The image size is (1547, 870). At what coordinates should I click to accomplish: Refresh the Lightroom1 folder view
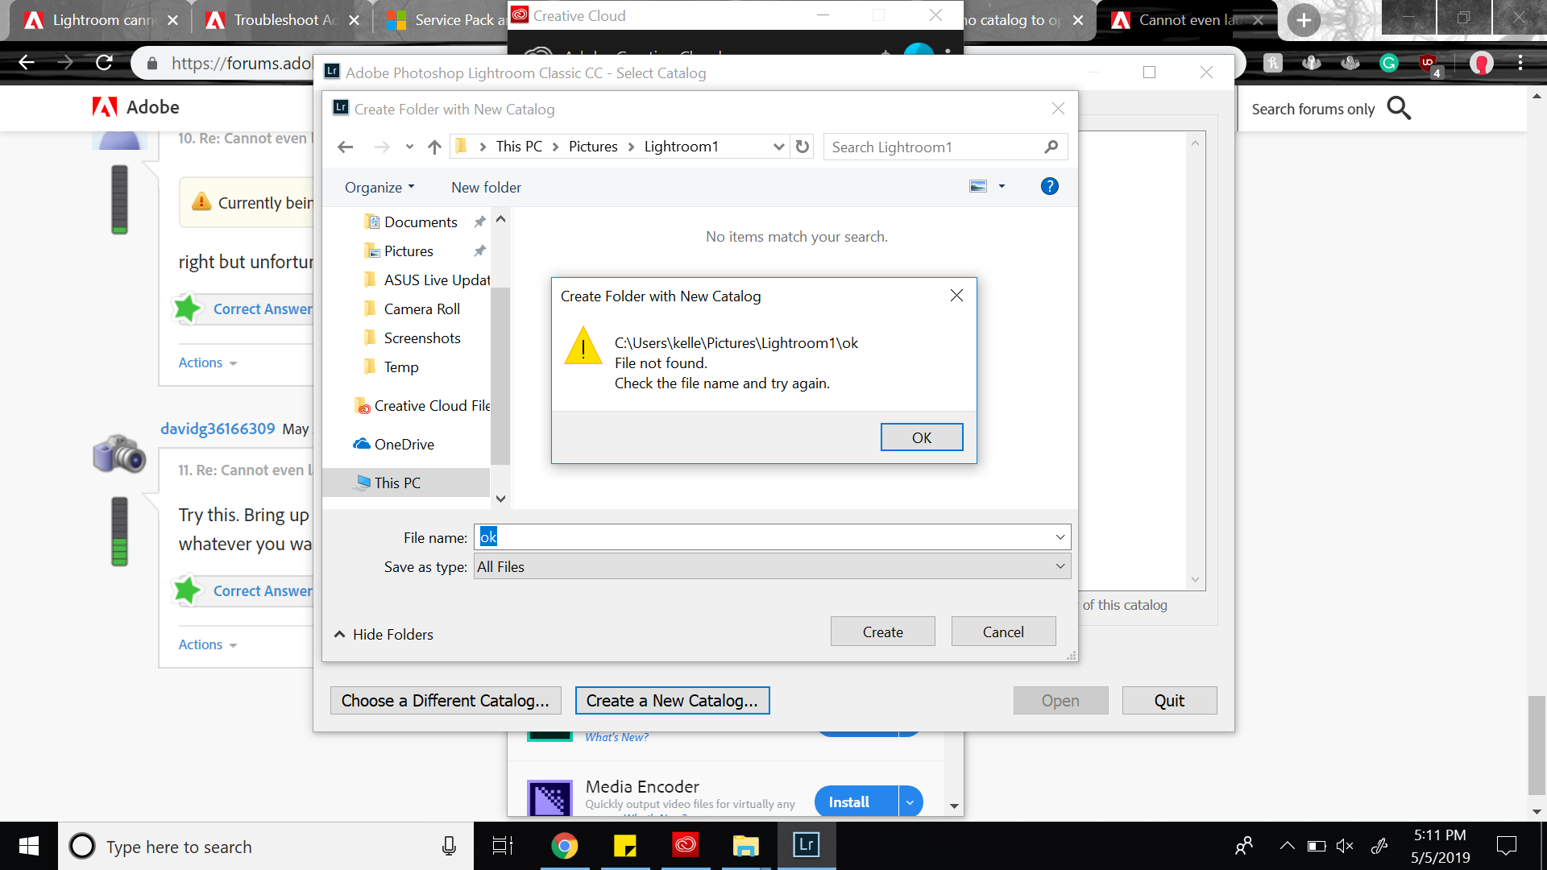(x=802, y=147)
